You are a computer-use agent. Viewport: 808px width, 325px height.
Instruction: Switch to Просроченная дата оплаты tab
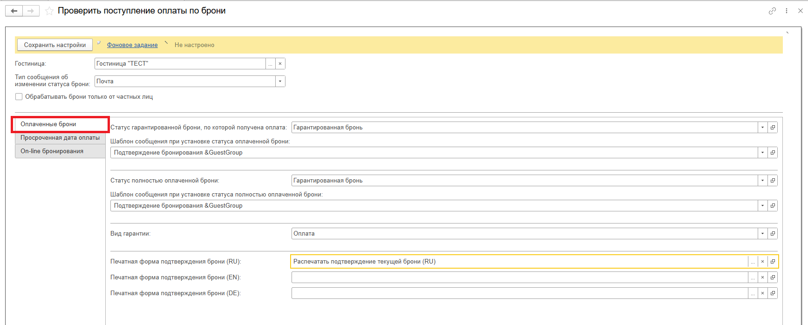(x=60, y=138)
